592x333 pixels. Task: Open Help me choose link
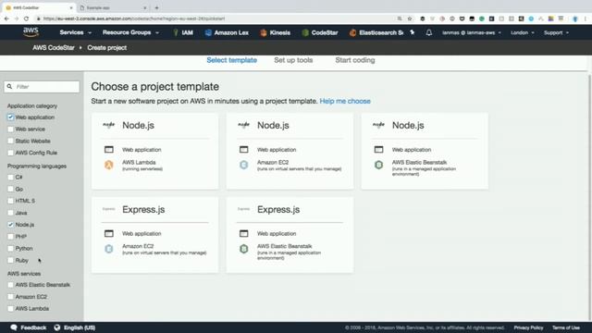coord(345,101)
